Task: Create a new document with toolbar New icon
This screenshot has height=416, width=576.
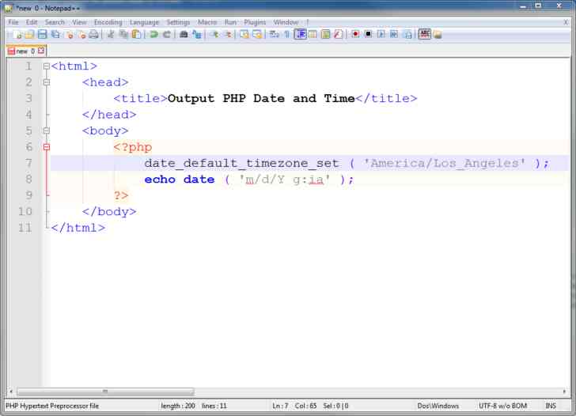Action: [x=17, y=35]
